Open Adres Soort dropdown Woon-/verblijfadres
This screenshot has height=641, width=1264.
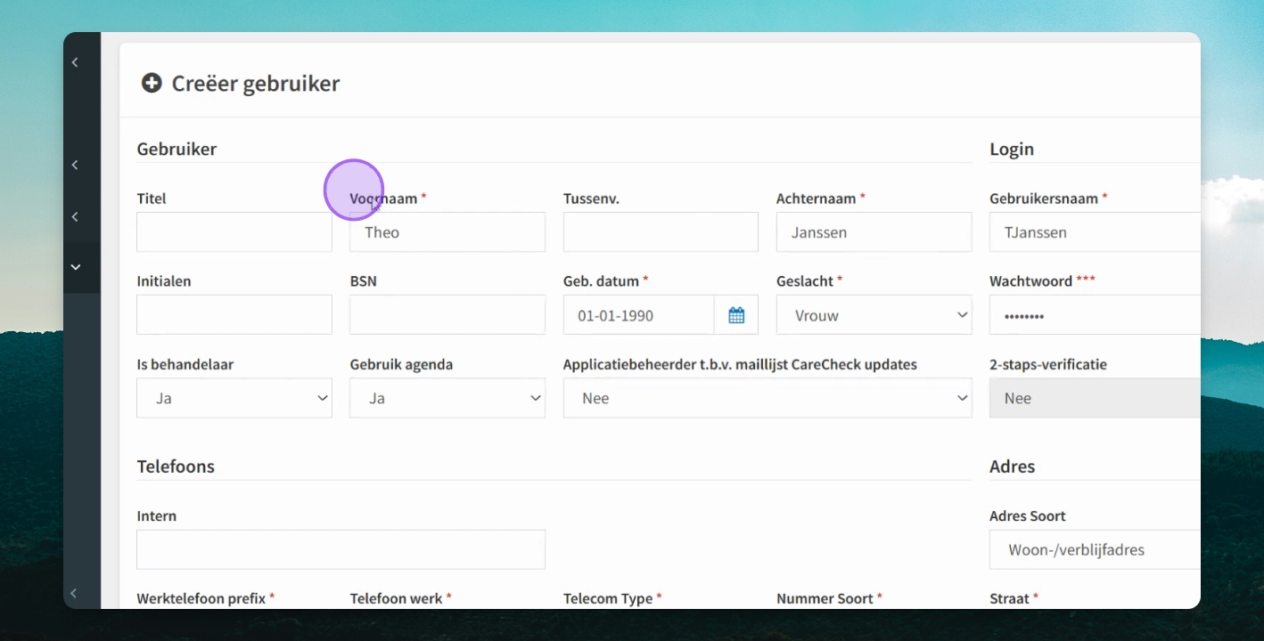(1095, 549)
